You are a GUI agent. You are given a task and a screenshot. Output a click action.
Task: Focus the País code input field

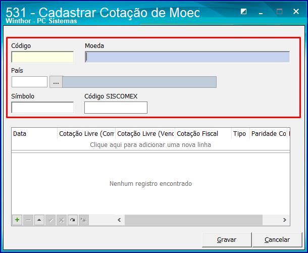point(29,82)
